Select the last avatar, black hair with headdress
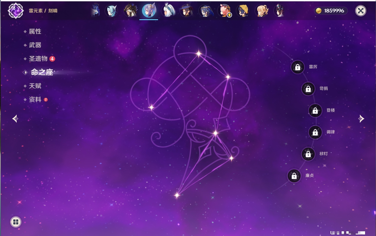The image size is (376, 236). (x=280, y=11)
